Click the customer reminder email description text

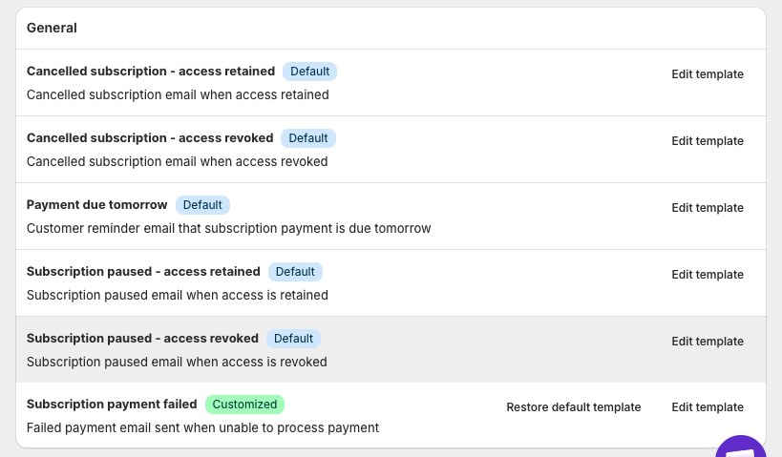(x=228, y=229)
